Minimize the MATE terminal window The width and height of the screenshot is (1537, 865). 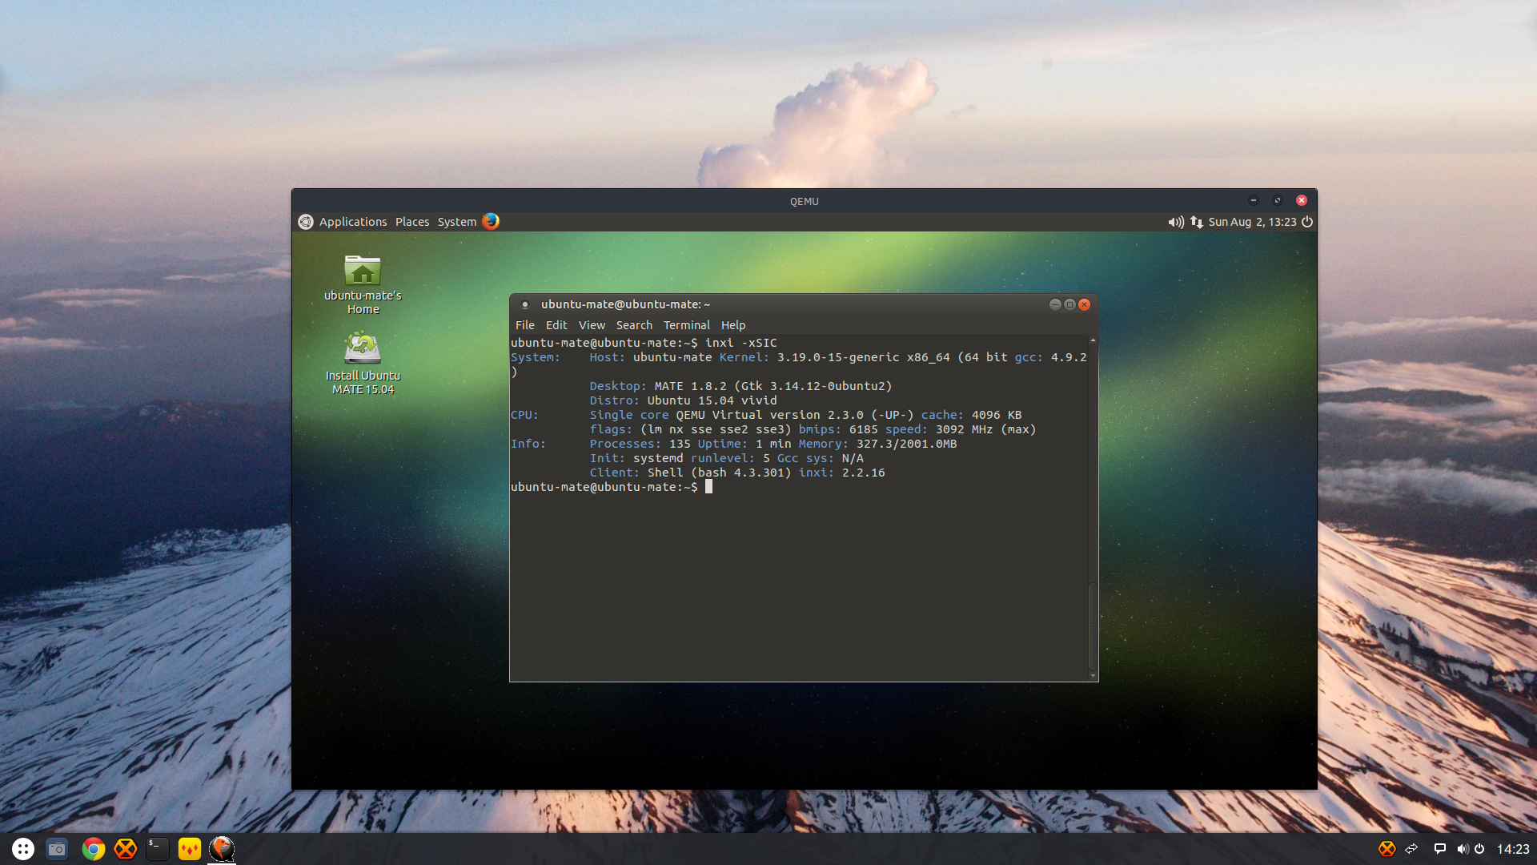(1055, 304)
